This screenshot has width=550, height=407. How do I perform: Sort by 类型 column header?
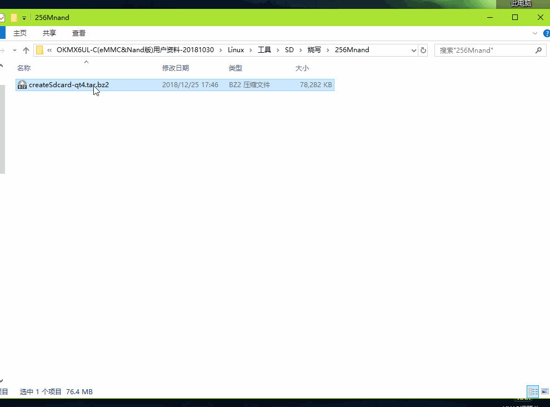click(x=236, y=68)
